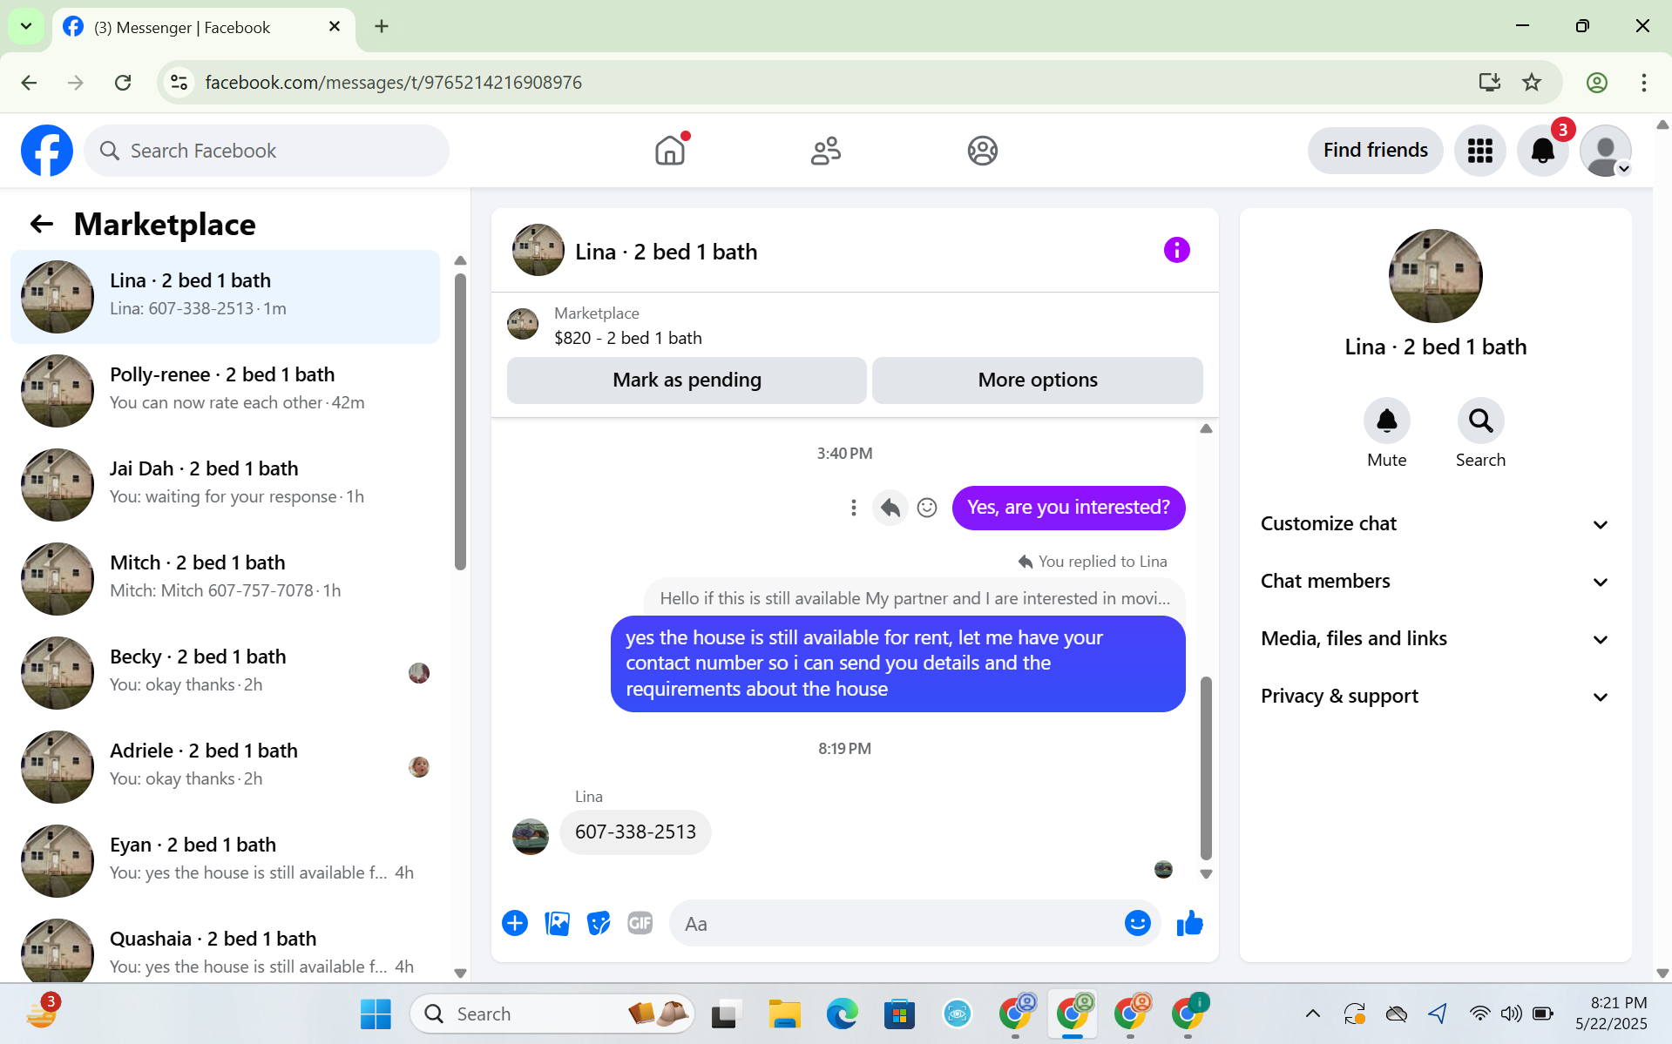Screen dimensions: 1672x1044
Task: Open more actions plus icon in composer
Action: 515,923
